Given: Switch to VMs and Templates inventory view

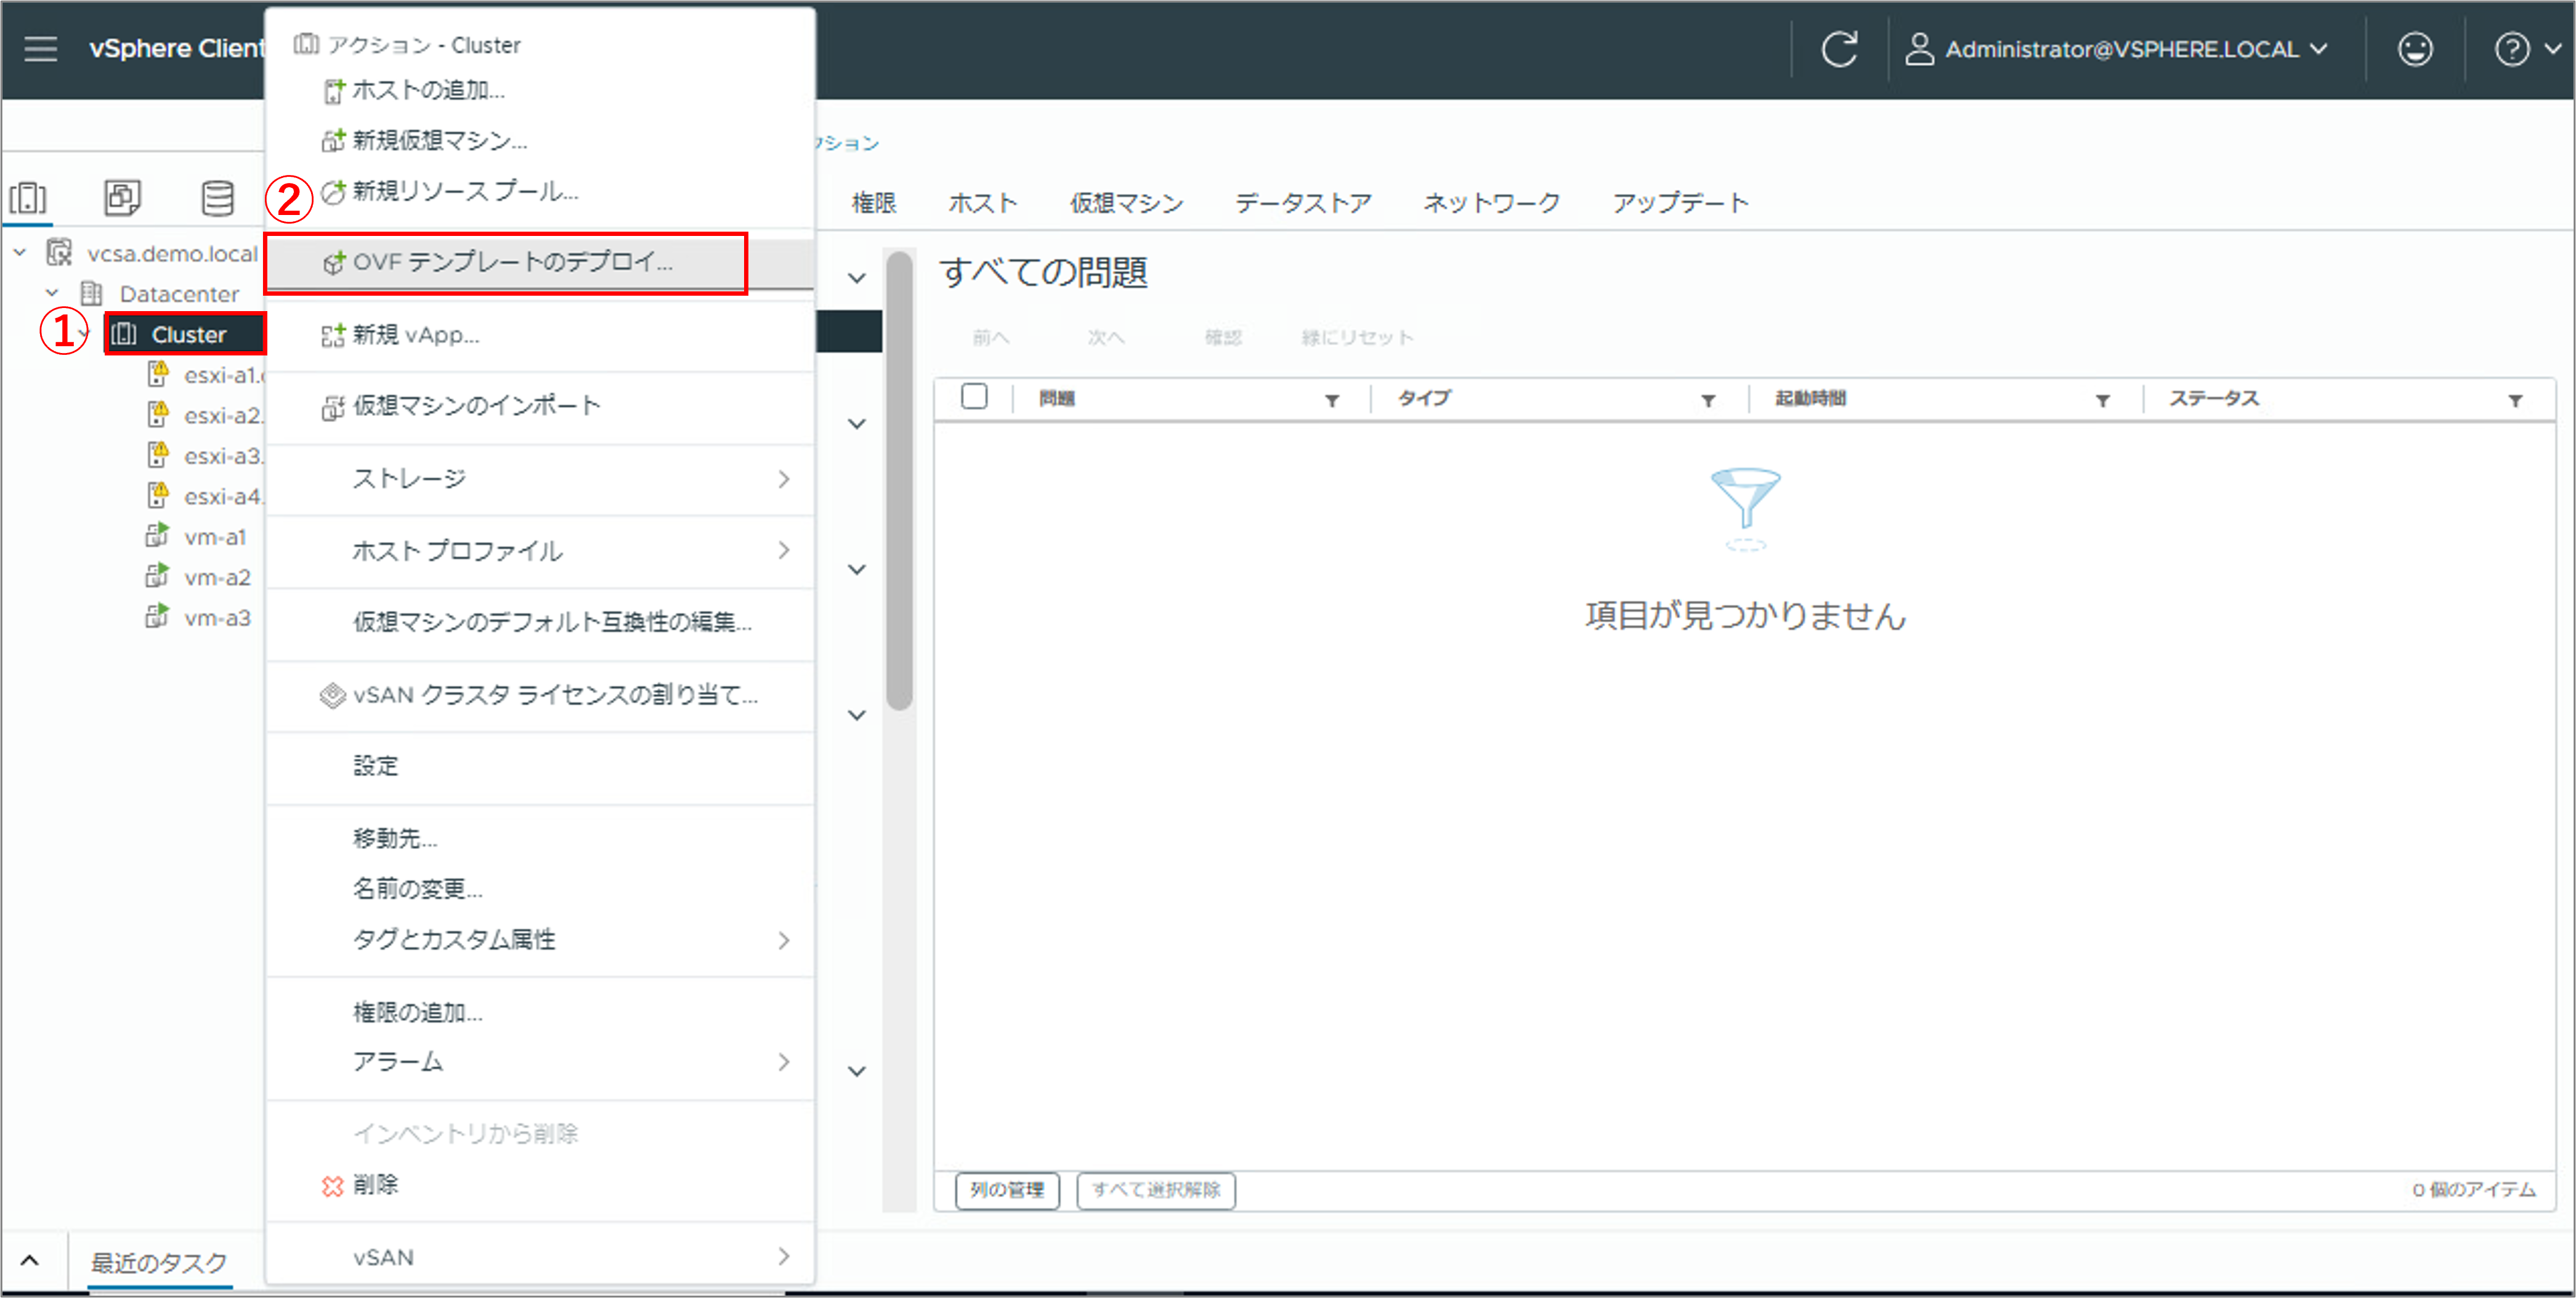Looking at the screenshot, I should tap(122, 198).
